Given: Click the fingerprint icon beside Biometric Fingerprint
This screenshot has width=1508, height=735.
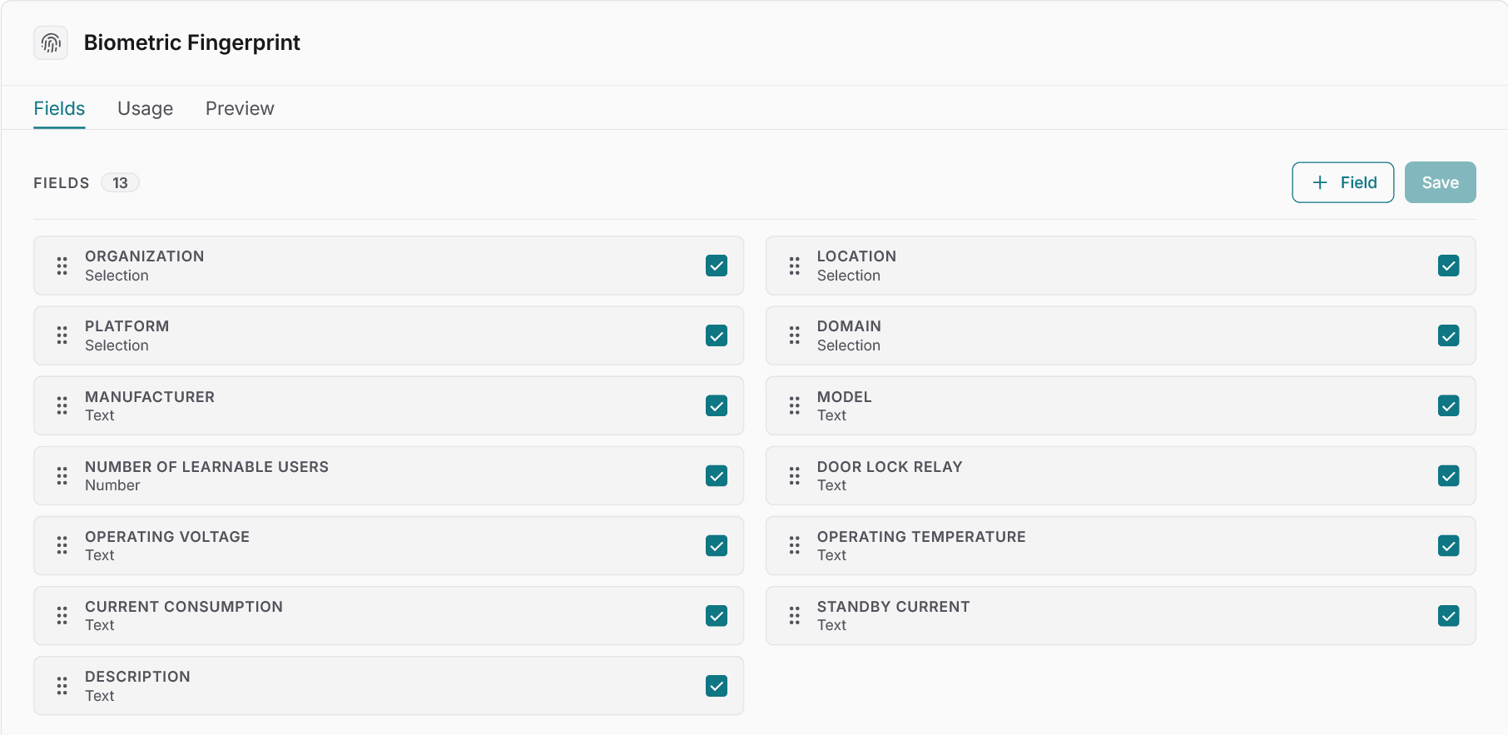Looking at the screenshot, I should click(51, 42).
